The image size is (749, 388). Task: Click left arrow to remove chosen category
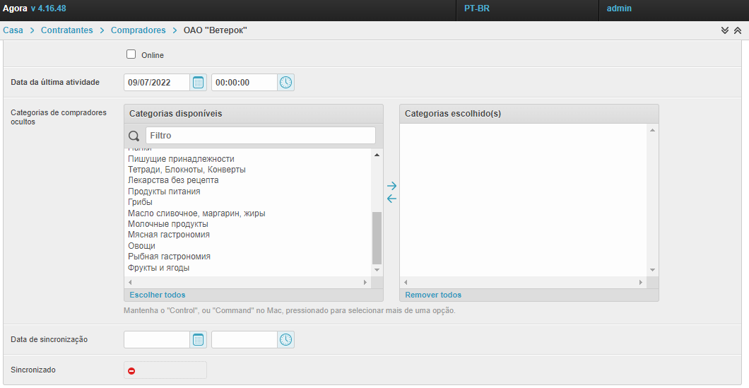pyautogui.click(x=392, y=199)
